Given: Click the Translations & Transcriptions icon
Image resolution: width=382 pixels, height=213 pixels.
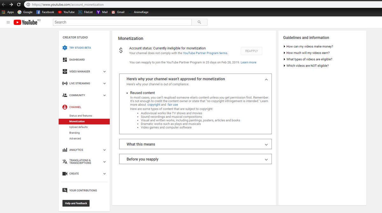Looking at the screenshot, I should coord(65,162).
